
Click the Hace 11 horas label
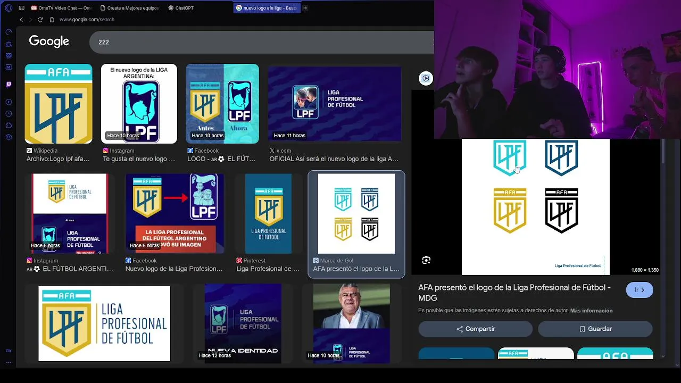click(x=289, y=136)
